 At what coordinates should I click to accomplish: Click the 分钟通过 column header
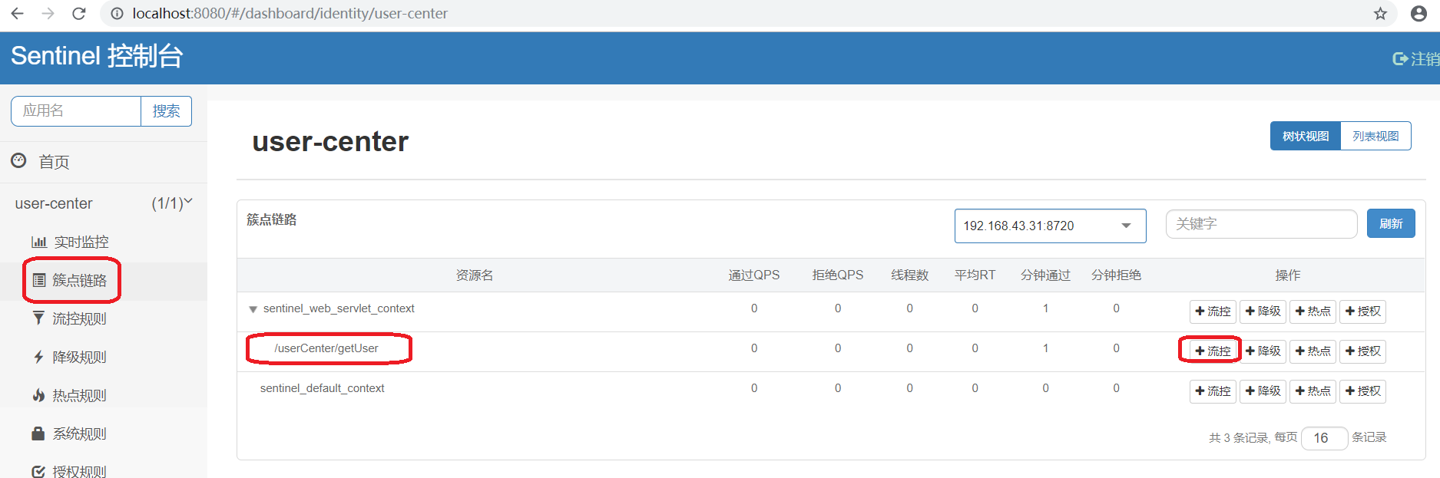[1045, 275]
